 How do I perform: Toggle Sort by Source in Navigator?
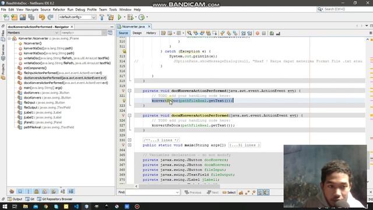[71, 191]
